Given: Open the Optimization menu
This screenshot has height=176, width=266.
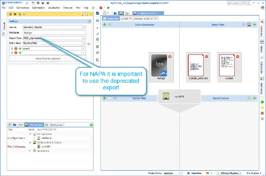Looking at the screenshot, I should (38, 8).
